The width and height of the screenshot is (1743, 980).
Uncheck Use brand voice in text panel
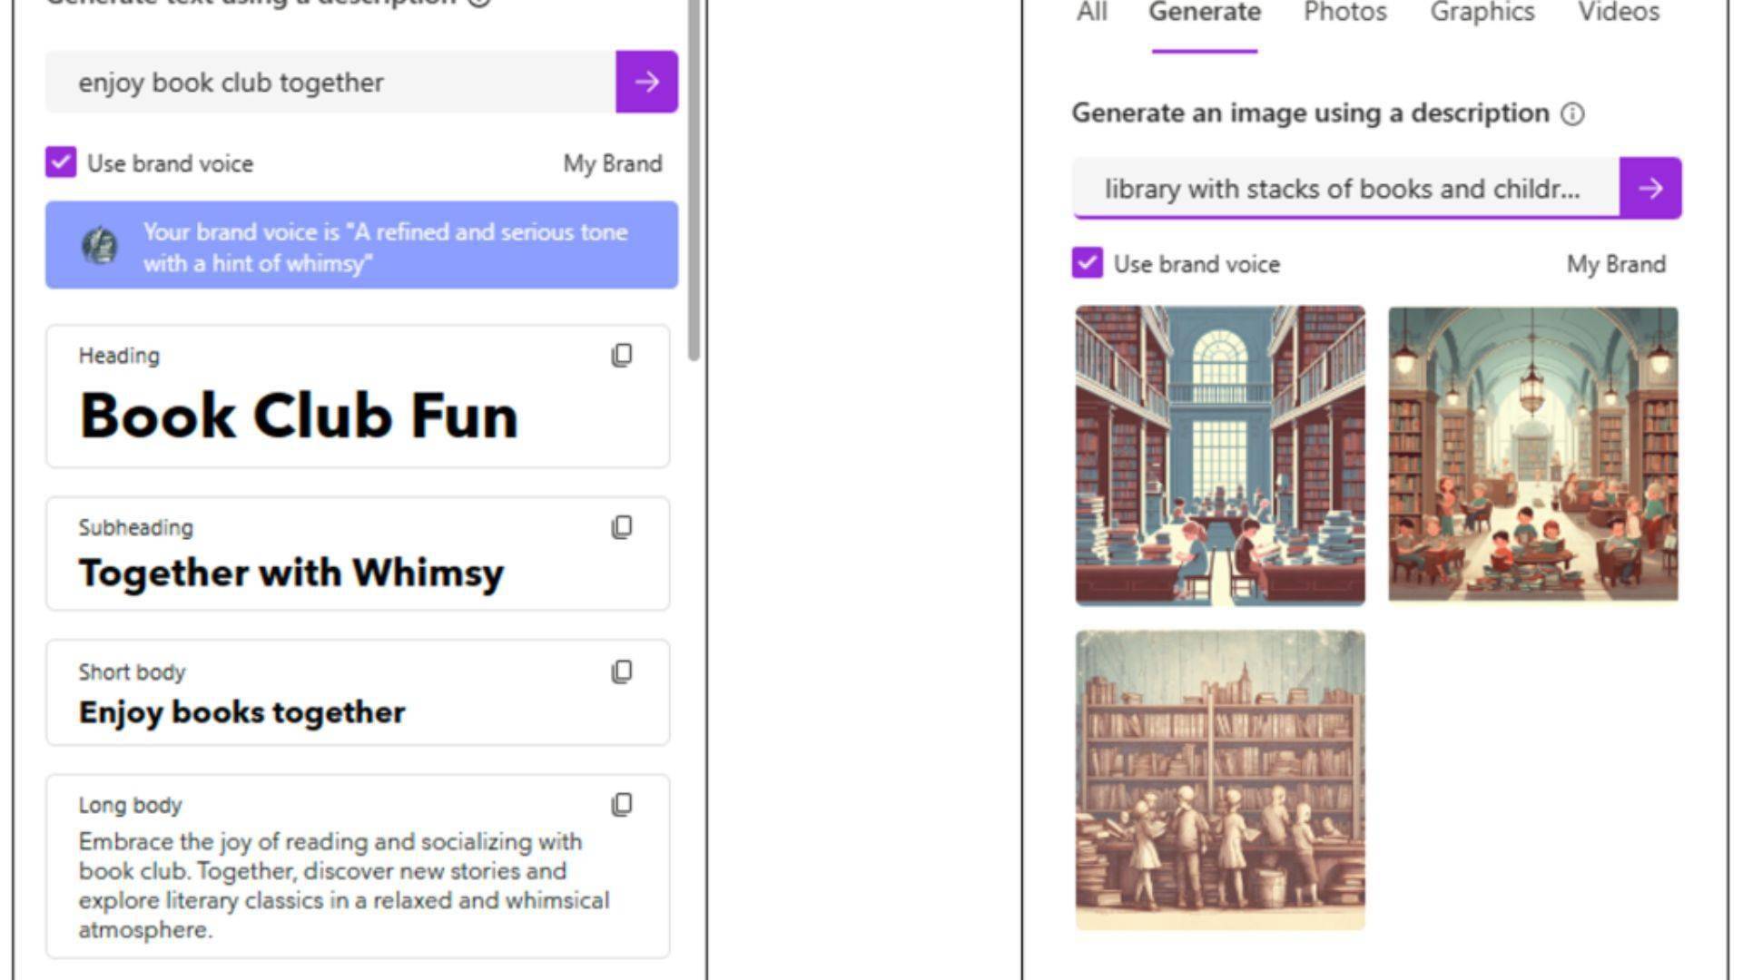coord(61,163)
